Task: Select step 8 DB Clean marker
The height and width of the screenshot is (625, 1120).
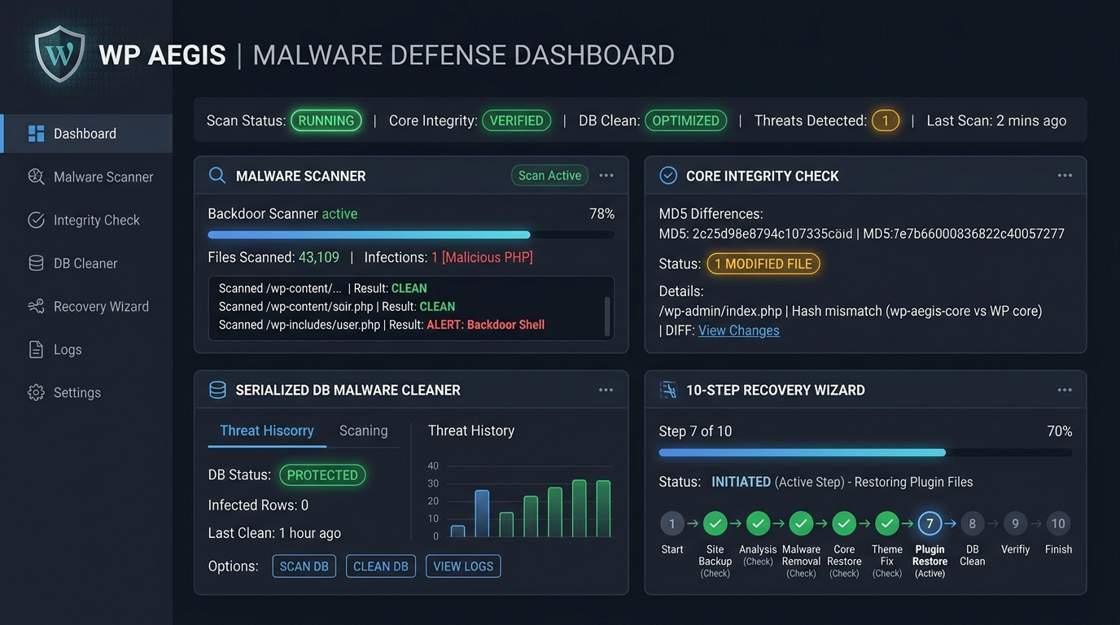Action: [x=973, y=523]
